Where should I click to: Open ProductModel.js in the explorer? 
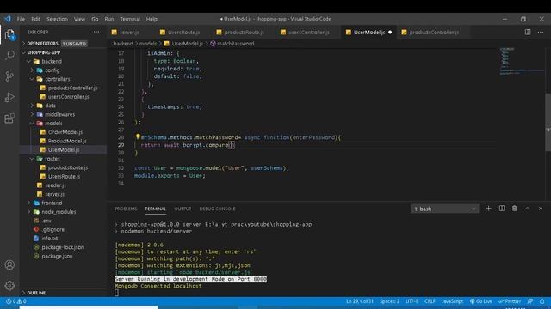[x=67, y=141]
